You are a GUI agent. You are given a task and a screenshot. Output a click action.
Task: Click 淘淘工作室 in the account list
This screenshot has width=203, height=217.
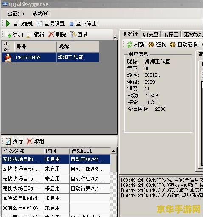click(70, 57)
